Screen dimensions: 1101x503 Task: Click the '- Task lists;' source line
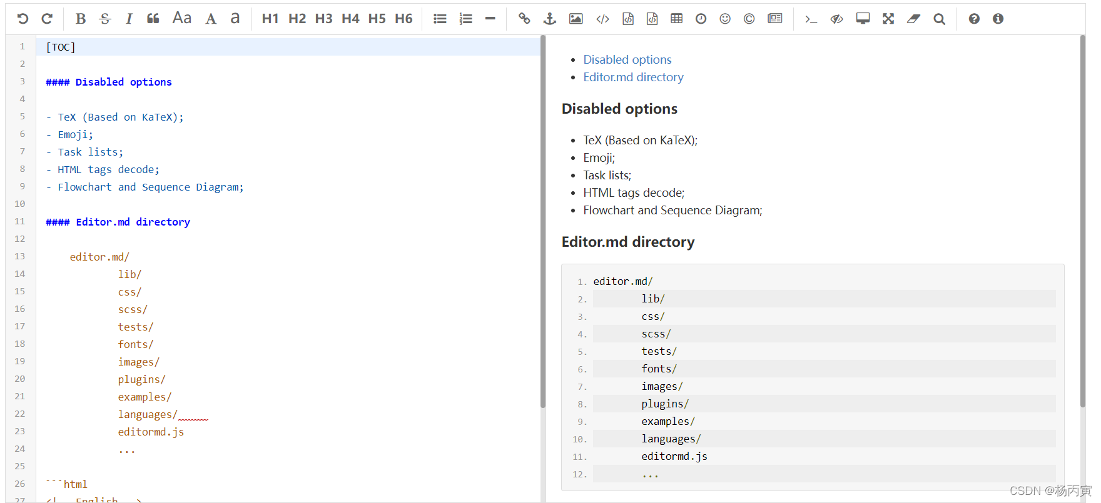(x=84, y=152)
